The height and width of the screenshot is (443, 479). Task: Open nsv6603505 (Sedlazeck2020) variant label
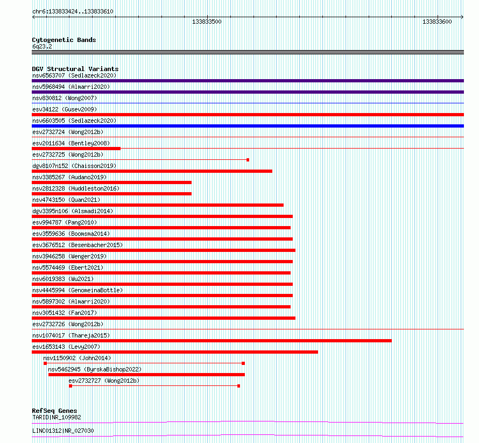(74, 121)
